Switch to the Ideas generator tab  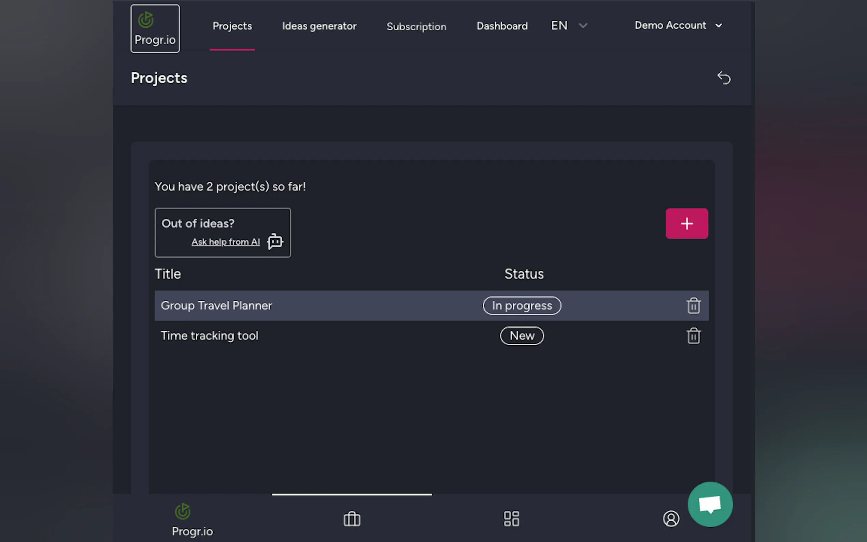click(319, 26)
